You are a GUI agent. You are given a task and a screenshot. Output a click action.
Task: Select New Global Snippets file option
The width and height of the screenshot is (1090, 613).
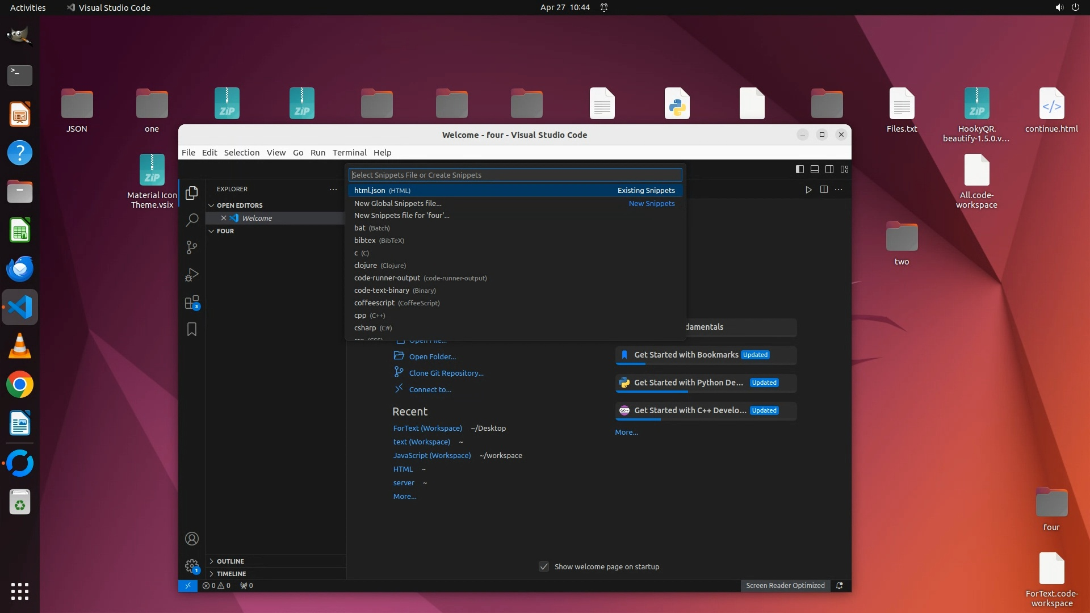pyautogui.click(x=397, y=203)
